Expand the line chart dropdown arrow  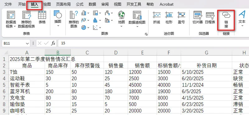point(88,20)
